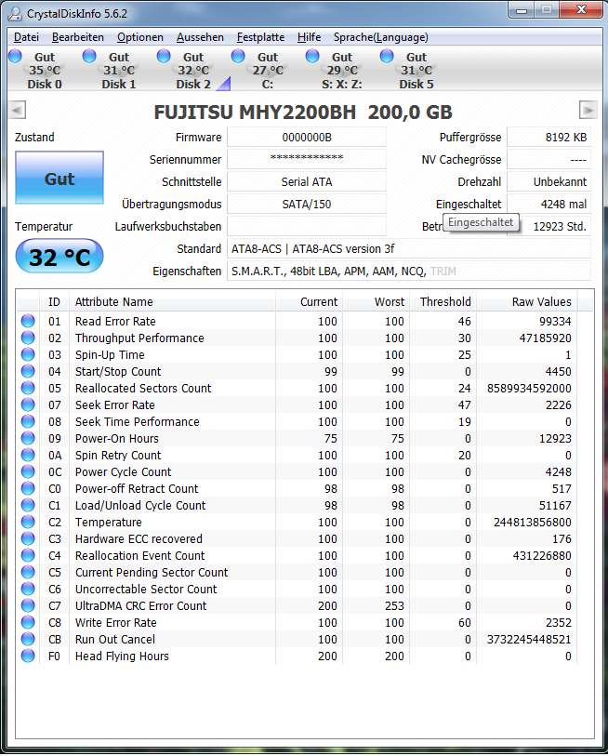
Task: Click the Attribute Name column header
Action: (x=172, y=302)
